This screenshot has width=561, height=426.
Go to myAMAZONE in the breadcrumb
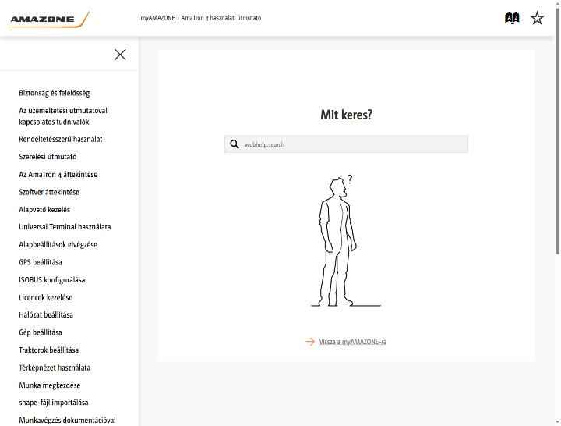pyautogui.click(x=157, y=18)
